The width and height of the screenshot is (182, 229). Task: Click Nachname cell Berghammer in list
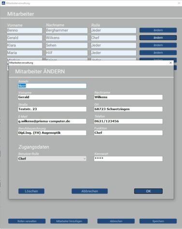(67, 30)
